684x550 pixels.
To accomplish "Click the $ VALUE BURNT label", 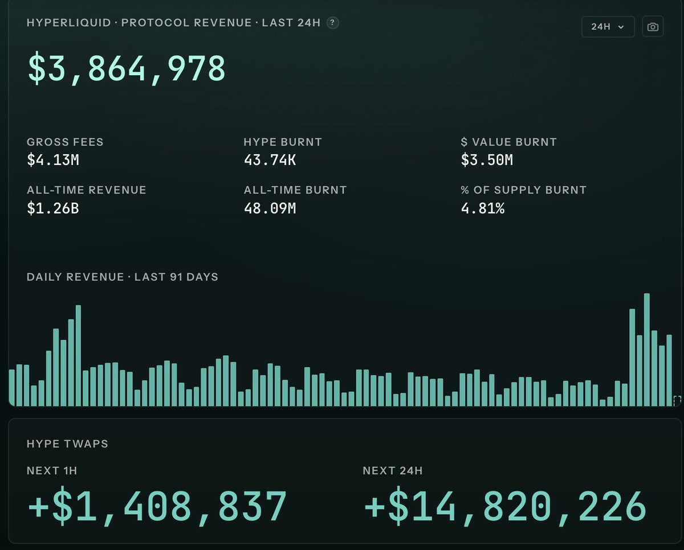I will point(508,142).
